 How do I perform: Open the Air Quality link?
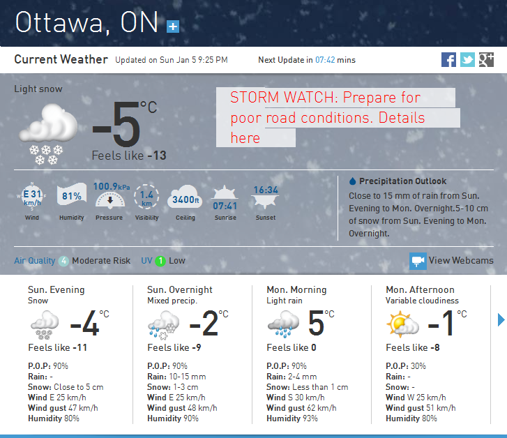pos(35,261)
